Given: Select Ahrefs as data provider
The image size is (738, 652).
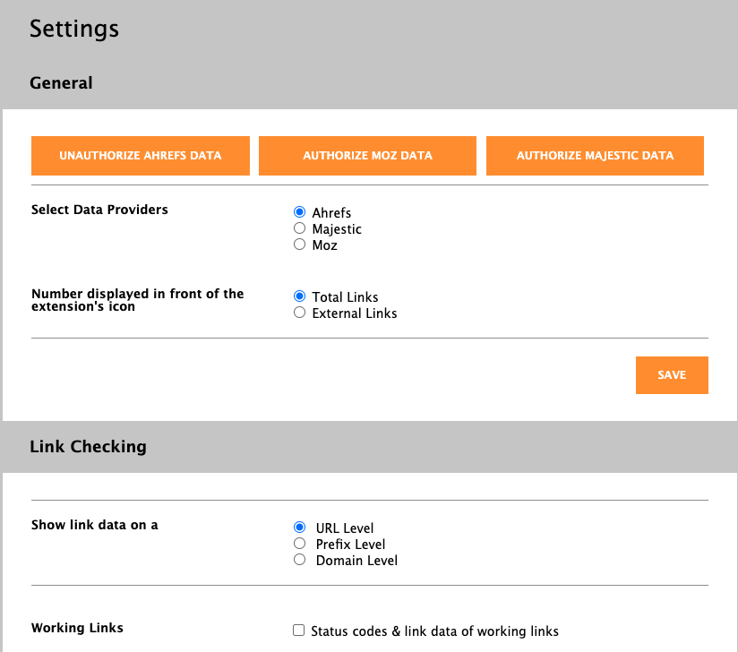Looking at the screenshot, I should [300, 212].
